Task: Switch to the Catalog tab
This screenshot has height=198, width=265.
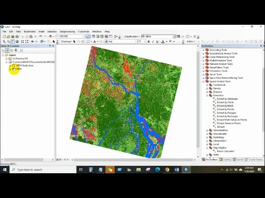Action: point(225,159)
